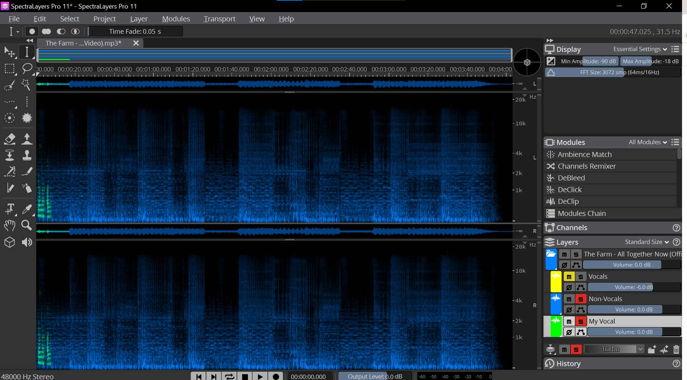The image size is (687, 380).
Task: Select the Brush Selection tool
Action: click(x=9, y=85)
